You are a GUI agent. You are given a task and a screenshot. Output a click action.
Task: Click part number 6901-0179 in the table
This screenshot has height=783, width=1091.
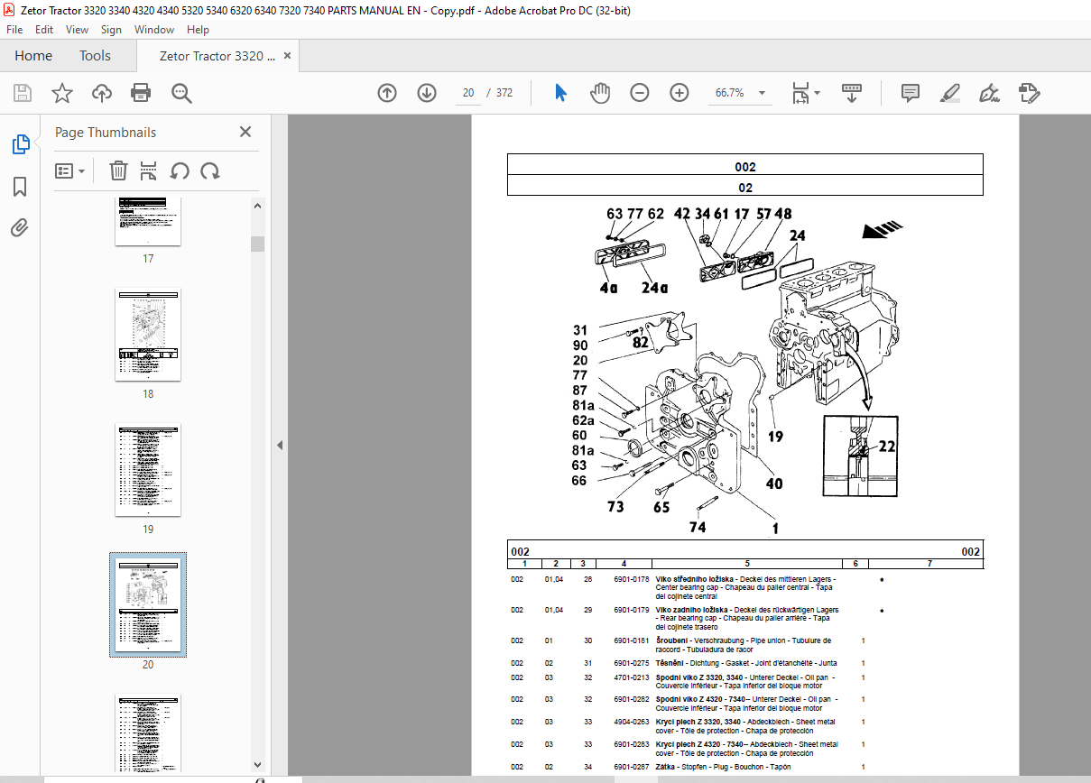pyautogui.click(x=632, y=610)
